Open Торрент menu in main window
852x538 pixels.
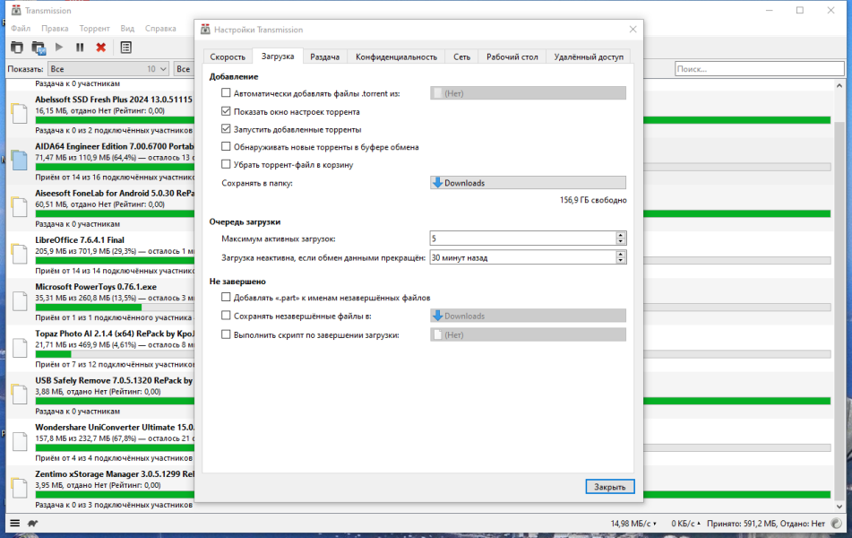pyautogui.click(x=95, y=29)
